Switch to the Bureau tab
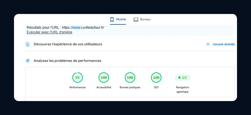The height and width of the screenshot is (115, 251). [x=142, y=19]
